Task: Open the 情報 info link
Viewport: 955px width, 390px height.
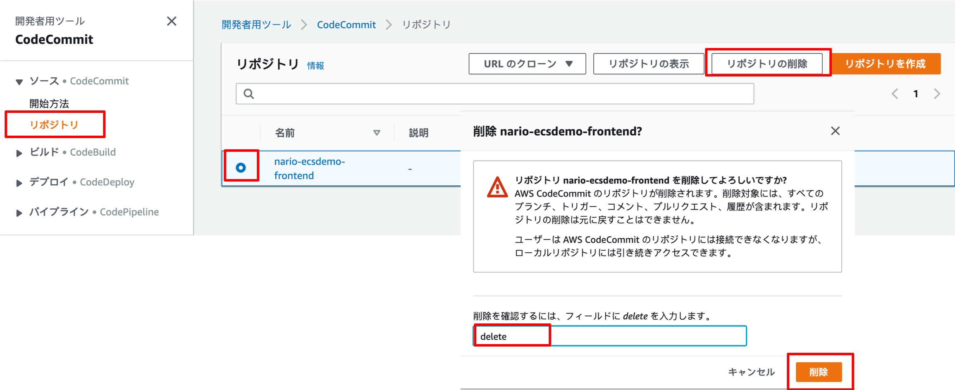Action: click(x=315, y=65)
